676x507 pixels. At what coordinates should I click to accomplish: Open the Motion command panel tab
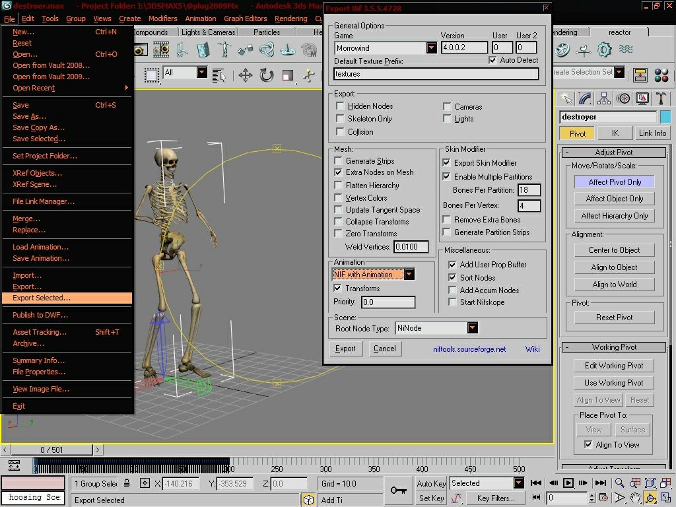tap(623, 99)
